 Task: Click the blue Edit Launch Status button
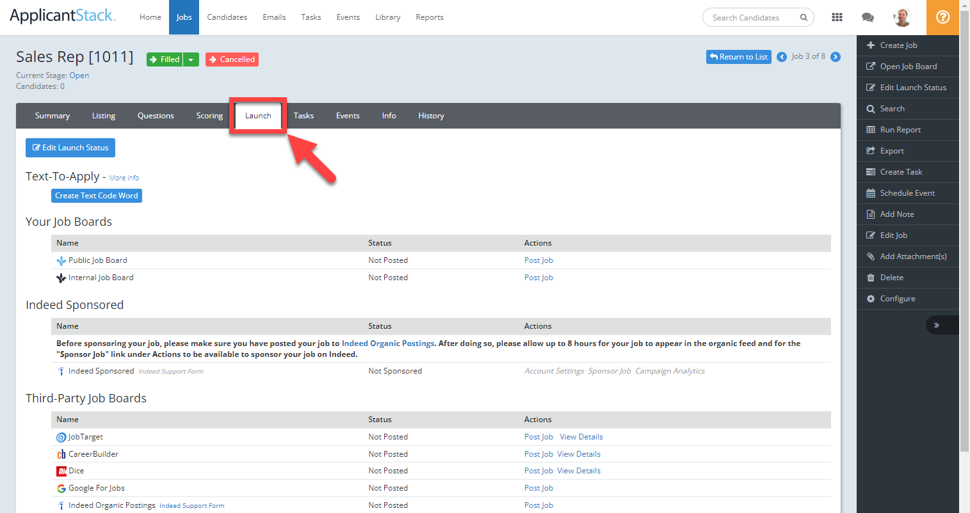coord(70,148)
